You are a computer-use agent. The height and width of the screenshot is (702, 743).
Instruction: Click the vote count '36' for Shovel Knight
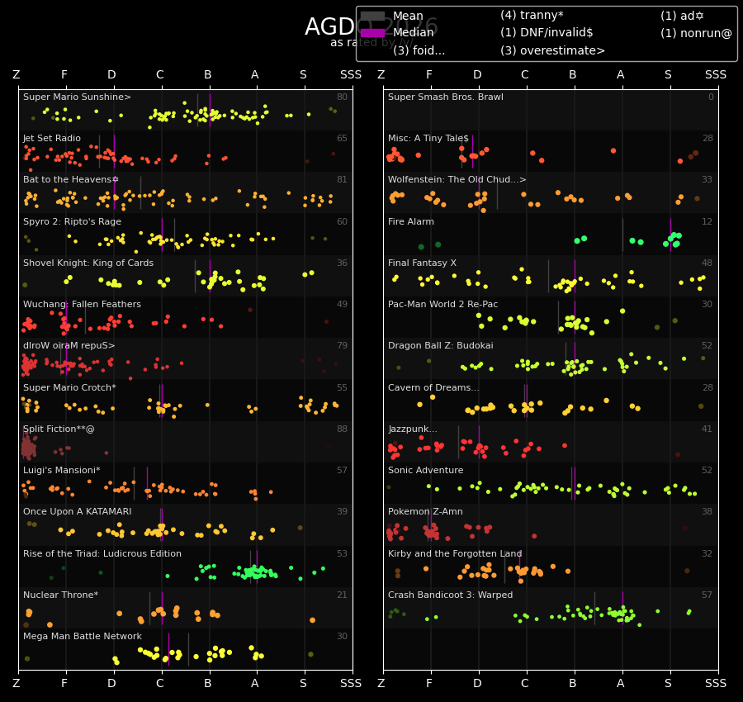pos(342,263)
